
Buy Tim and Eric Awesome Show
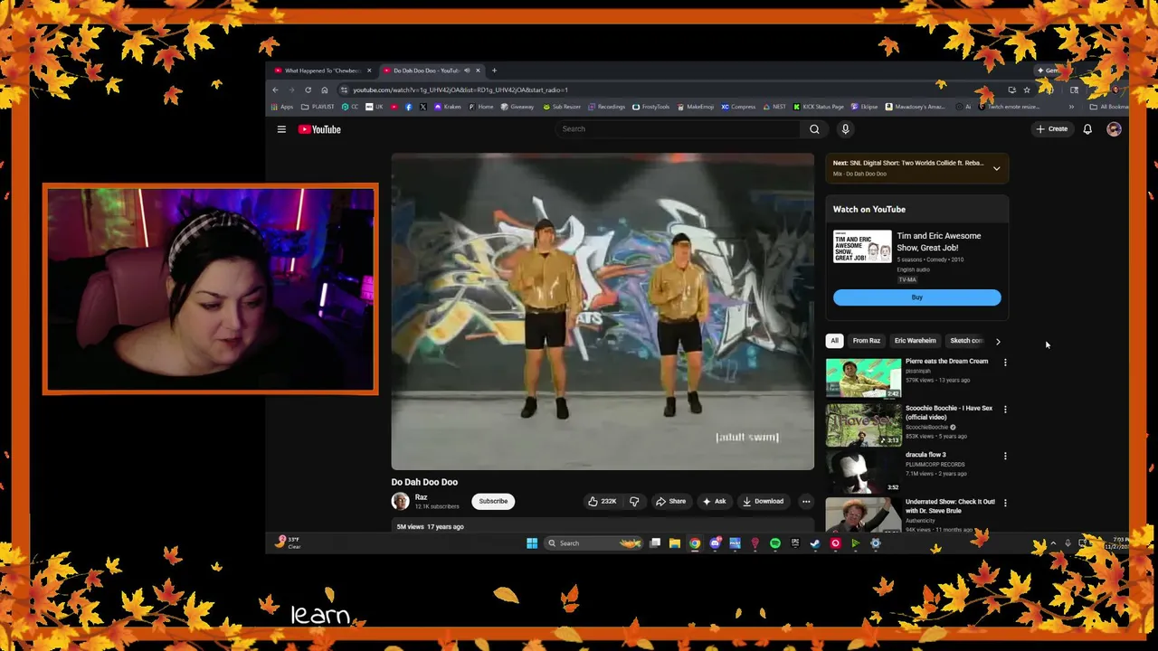pyautogui.click(x=916, y=297)
